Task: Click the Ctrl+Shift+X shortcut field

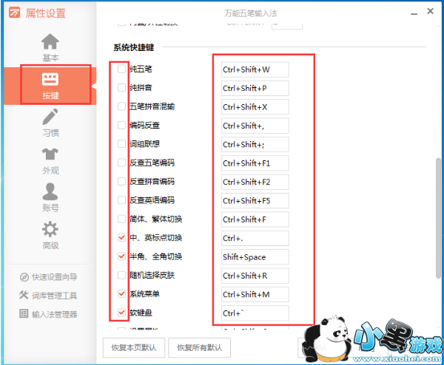Action: pyautogui.click(x=255, y=107)
